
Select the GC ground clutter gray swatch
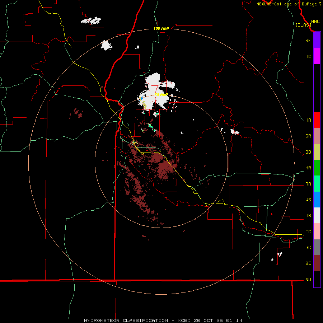click(x=317, y=247)
